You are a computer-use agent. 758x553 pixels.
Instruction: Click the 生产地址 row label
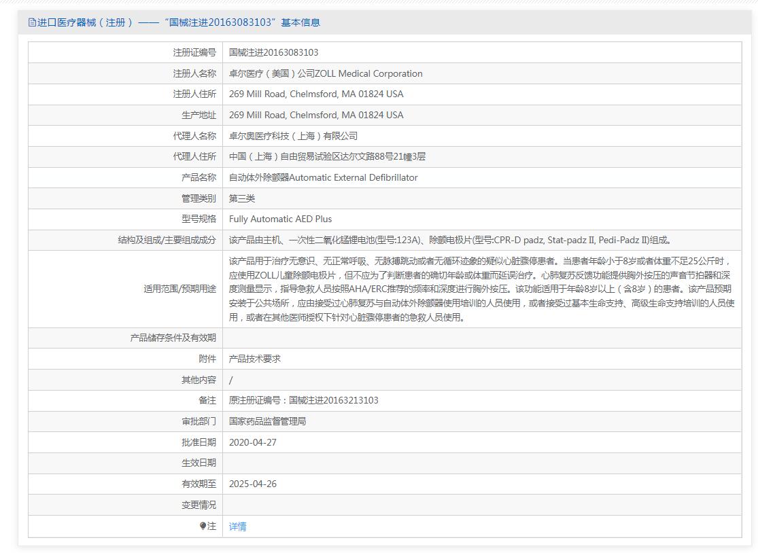pos(199,115)
